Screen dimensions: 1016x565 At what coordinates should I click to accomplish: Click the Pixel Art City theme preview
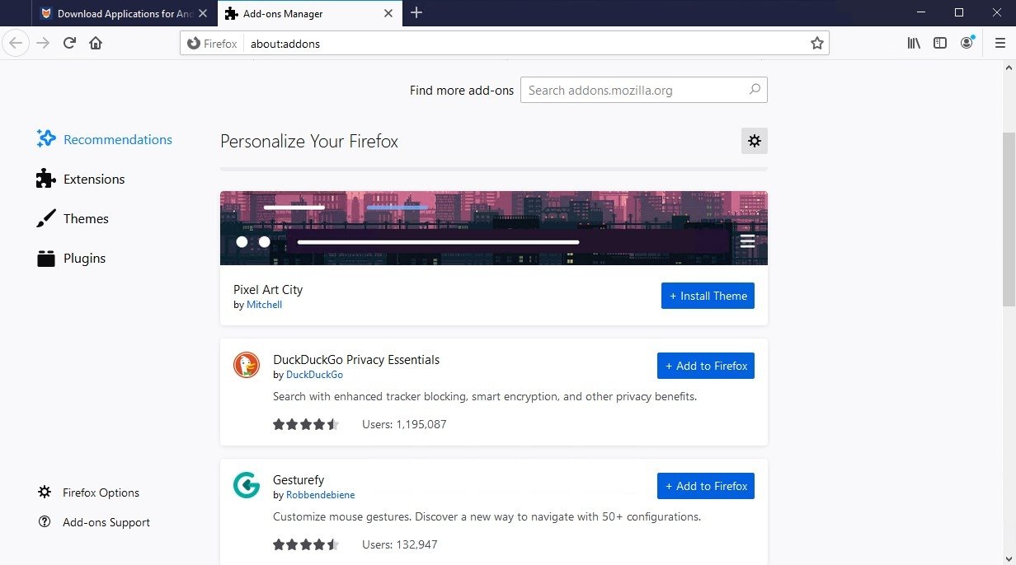[494, 228]
